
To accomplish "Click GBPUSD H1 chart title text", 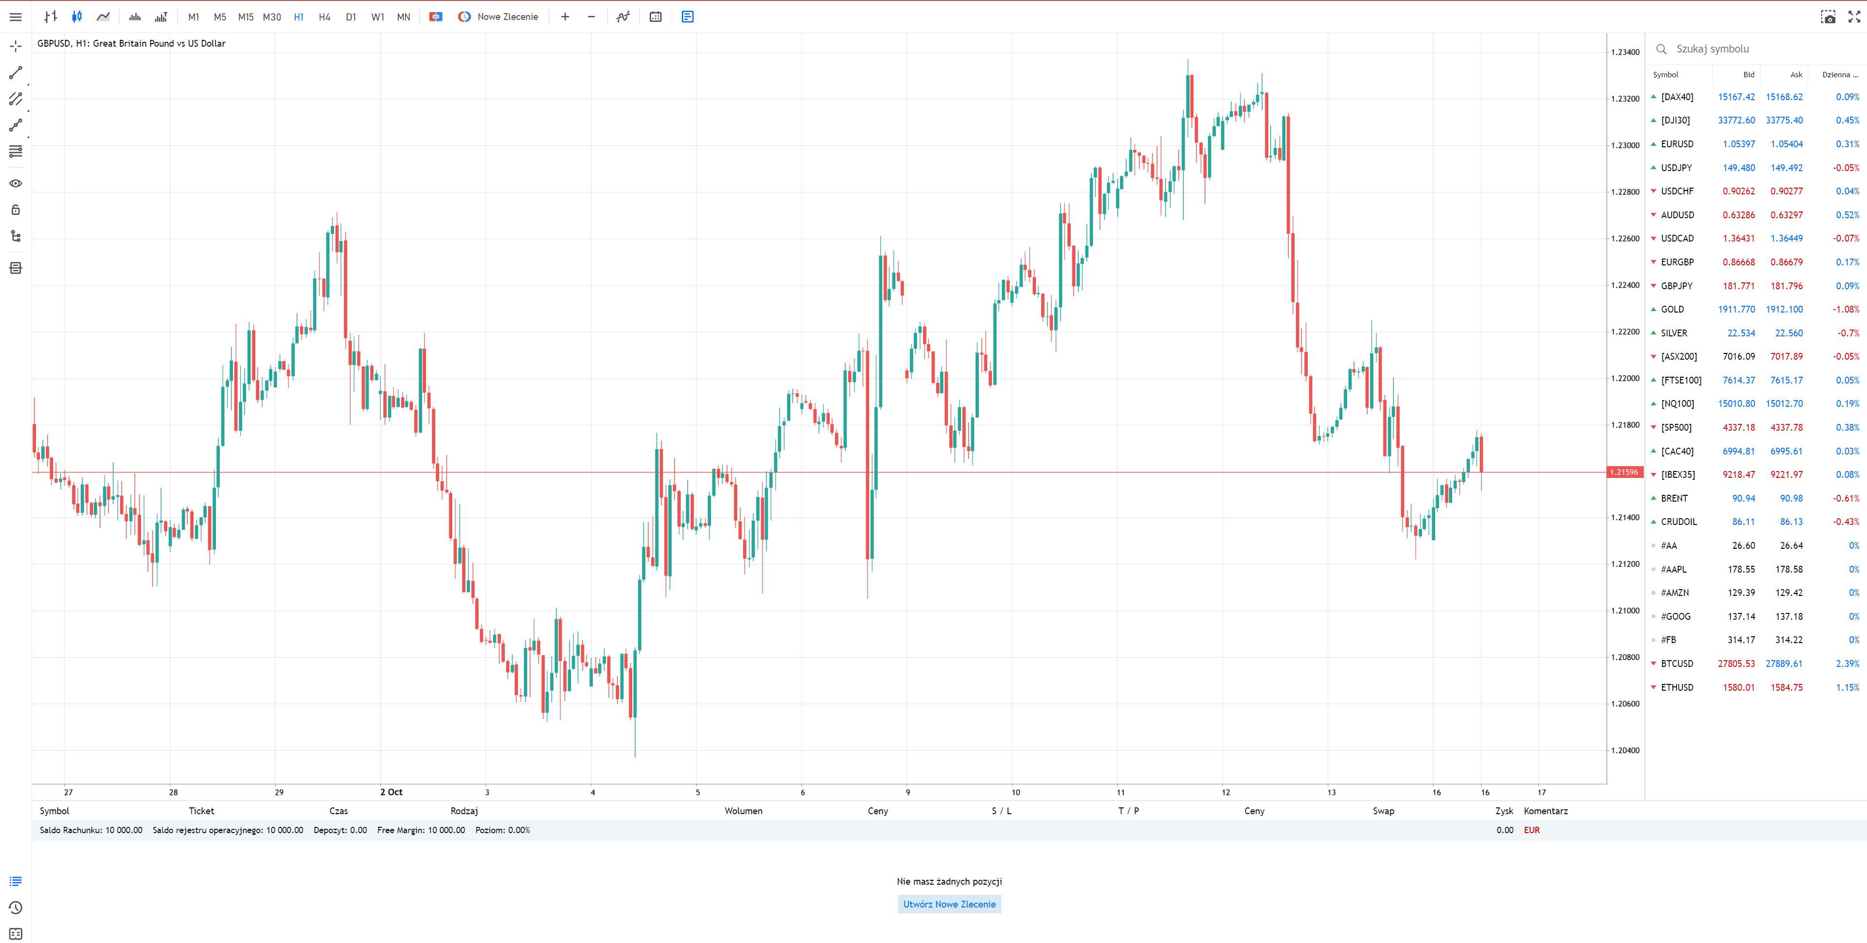I will [x=131, y=43].
